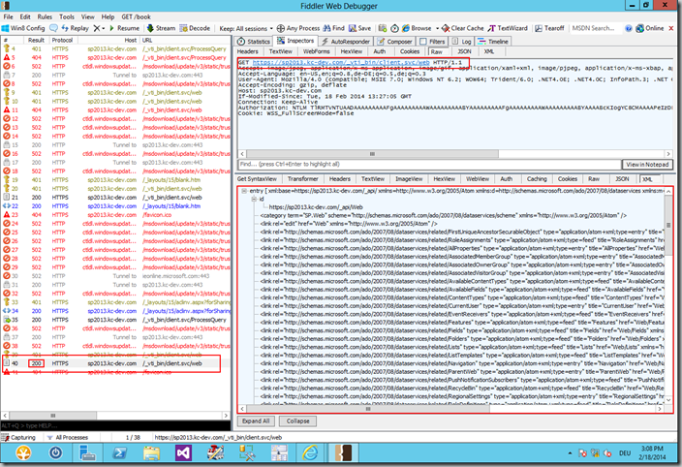Tearoff the inspectors into new window
The image size is (682, 467).
(x=549, y=28)
